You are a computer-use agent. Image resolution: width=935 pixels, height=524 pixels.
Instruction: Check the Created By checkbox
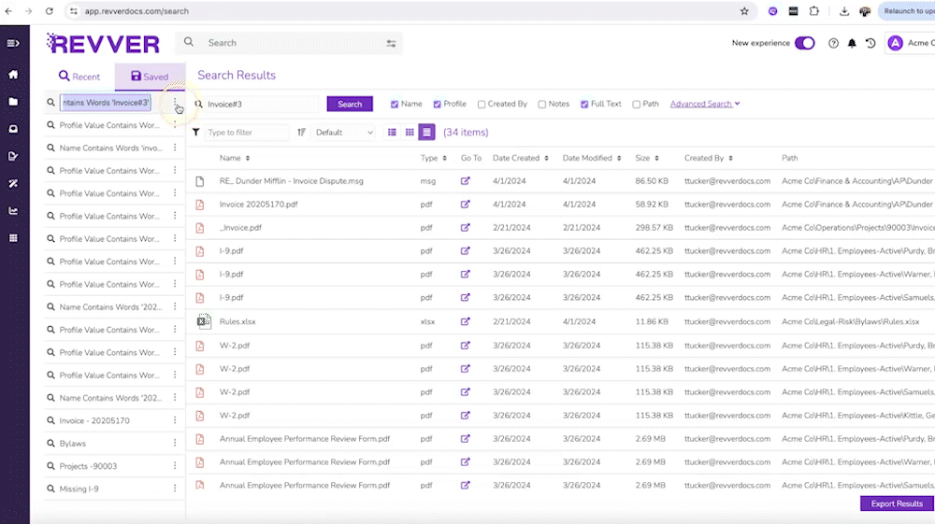[482, 105]
